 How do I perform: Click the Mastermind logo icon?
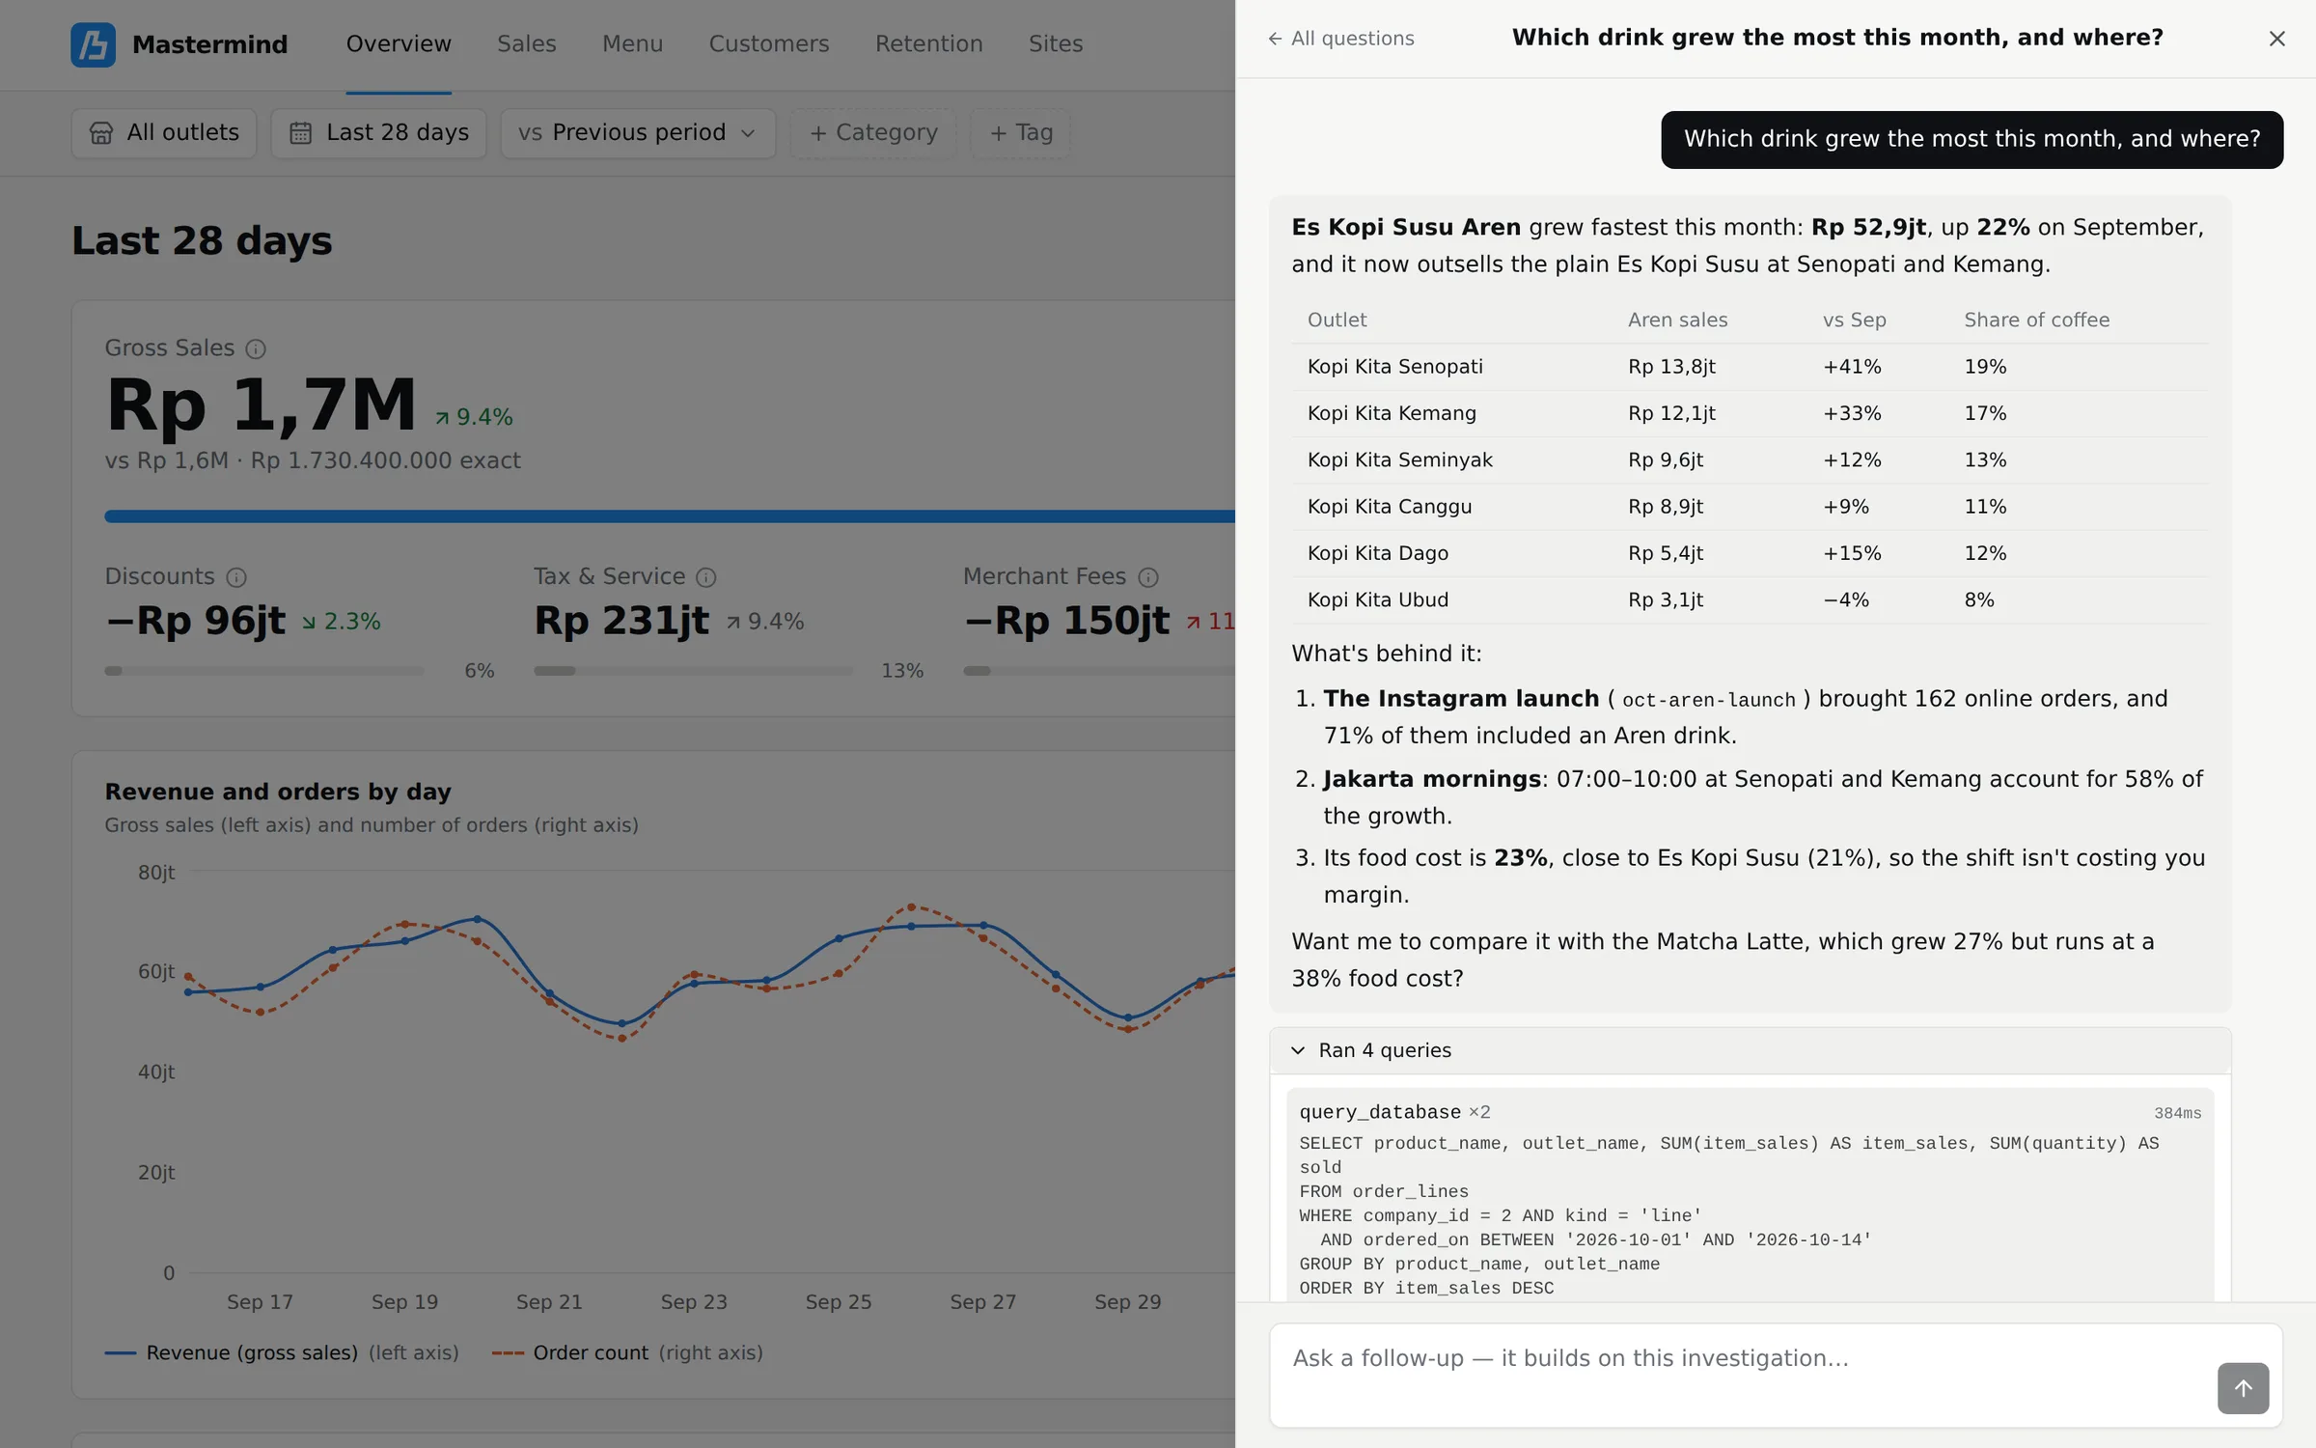click(x=93, y=44)
